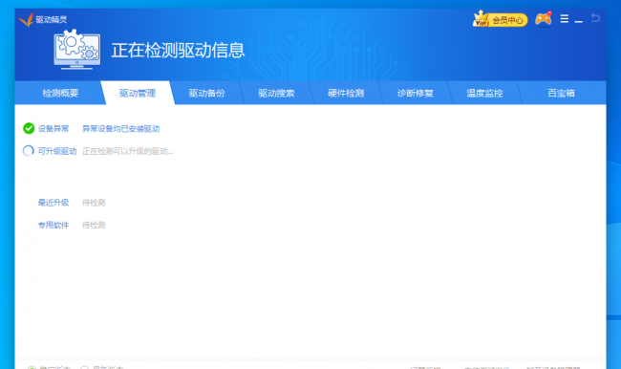The image size is (621, 369).
Task: Click the 专用软件 label
Action: (54, 225)
